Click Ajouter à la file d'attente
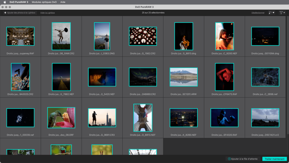This screenshot has width=289, height=163. pyautogui.click(x=243, y=159)
